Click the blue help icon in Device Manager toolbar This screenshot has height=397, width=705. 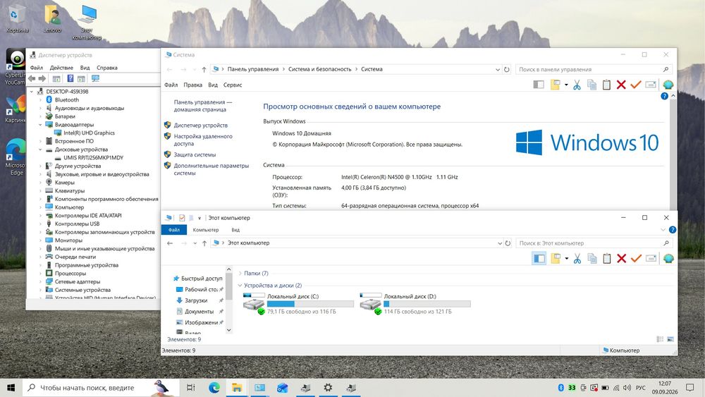click(x=70, y=78)
